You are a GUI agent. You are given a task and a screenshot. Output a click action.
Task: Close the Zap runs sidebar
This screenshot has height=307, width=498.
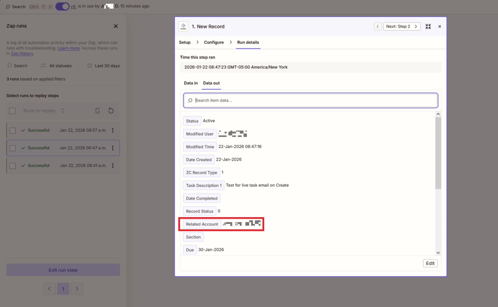tap(116, 26)
